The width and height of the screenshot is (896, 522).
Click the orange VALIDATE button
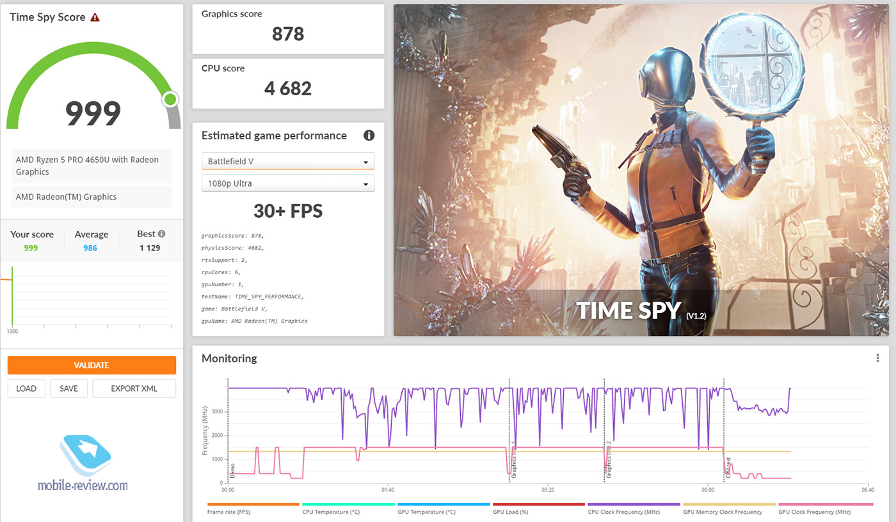[92, 365]
